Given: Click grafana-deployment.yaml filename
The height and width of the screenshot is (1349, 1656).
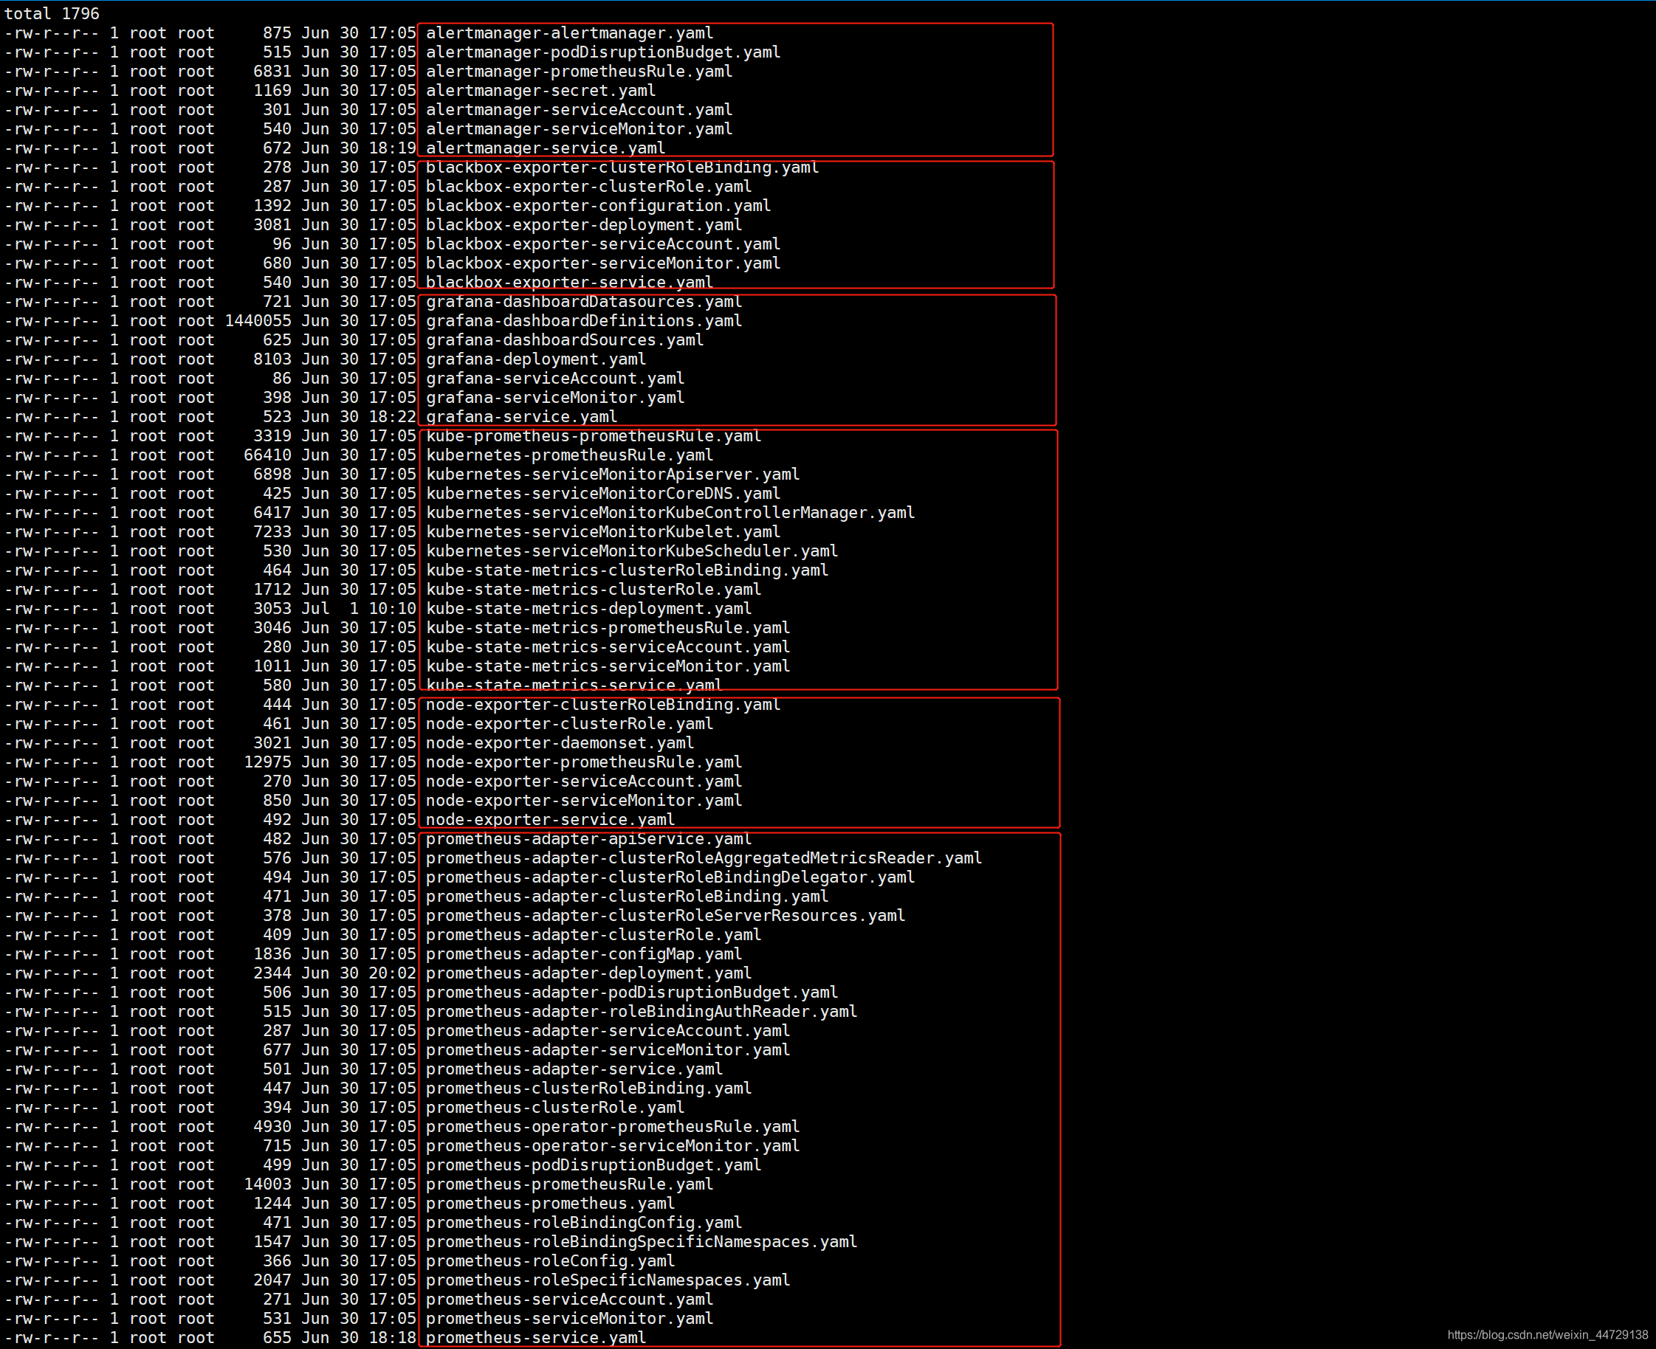Looking at the screenshot, I should 536,359.
